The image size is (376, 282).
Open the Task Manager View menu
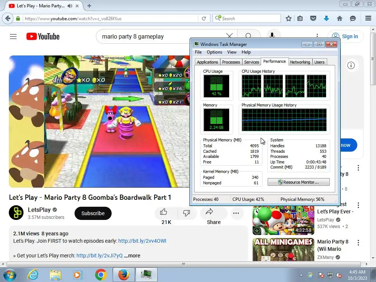click(x=232, y=52)
